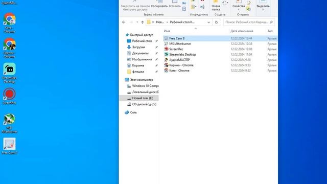
Task: Open the Выделить dropdown in ribbon
Action: point(263,9)
